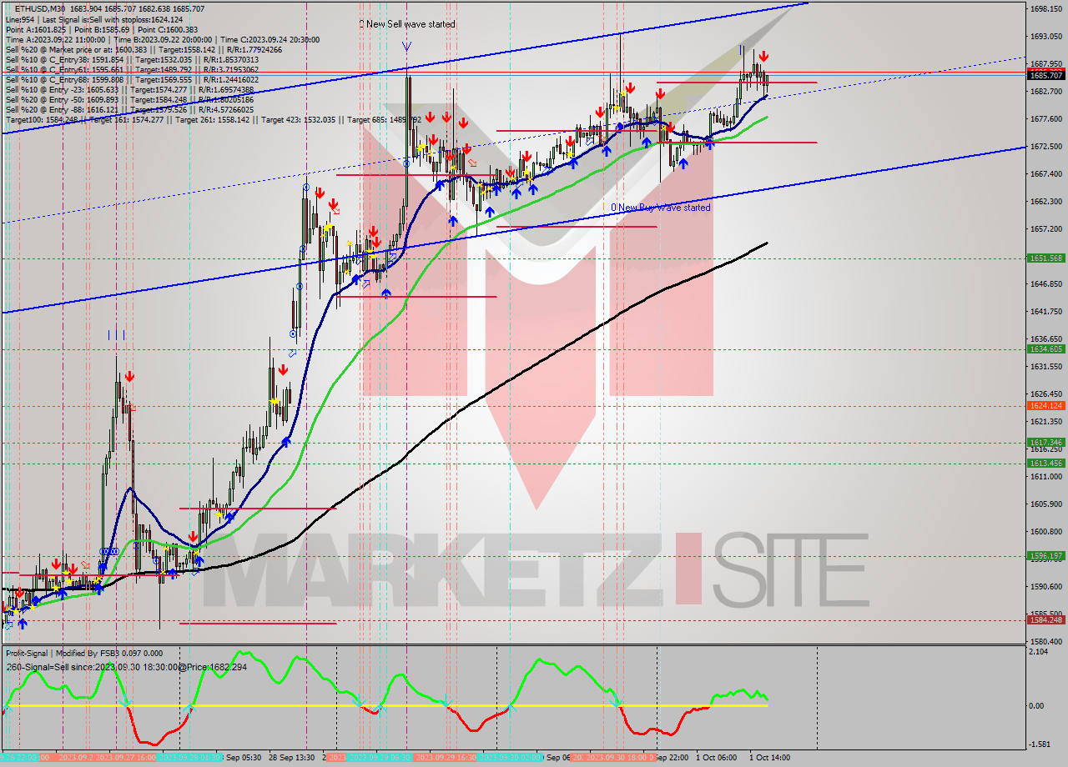Click the 1600.800 price axis value
The width and height of the screenshot is (1068, 767).
pyautogui.click(x=1046, y=532)
